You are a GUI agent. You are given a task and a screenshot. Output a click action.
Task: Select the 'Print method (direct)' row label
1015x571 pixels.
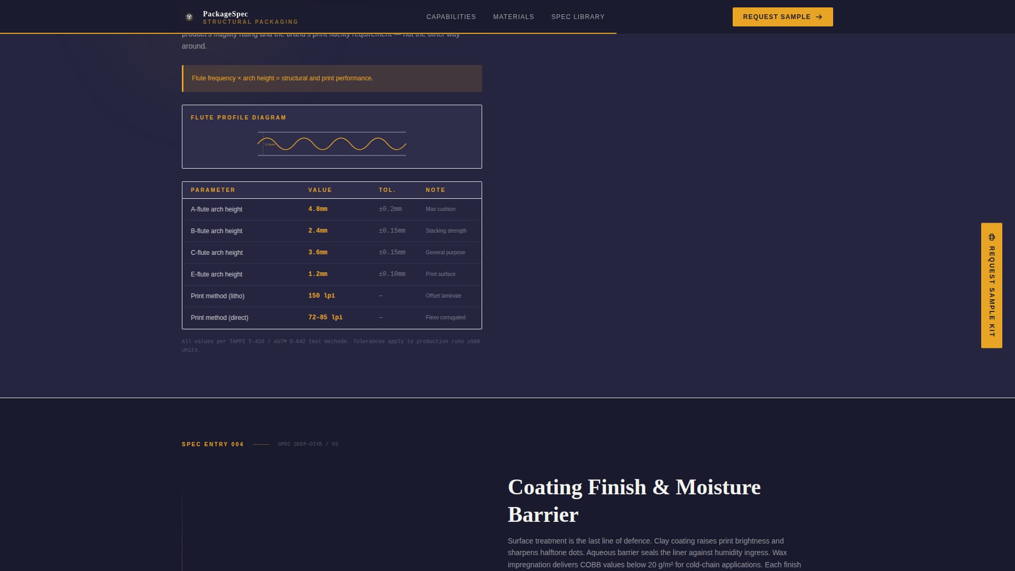pyautogui.click(x=219, y=318)
